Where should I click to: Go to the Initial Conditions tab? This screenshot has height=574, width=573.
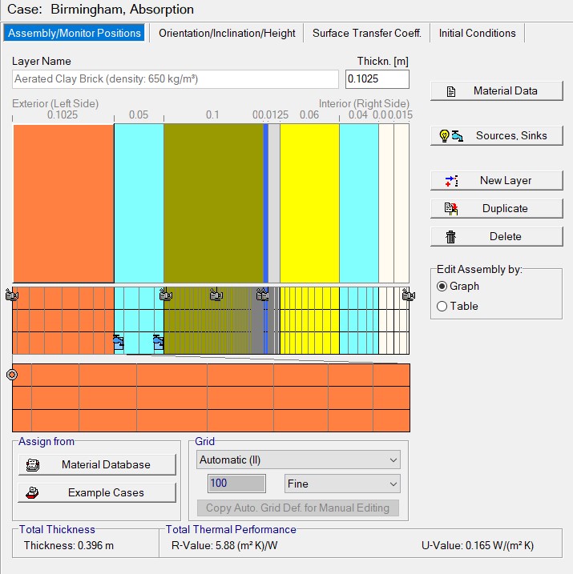coord(477,33)
